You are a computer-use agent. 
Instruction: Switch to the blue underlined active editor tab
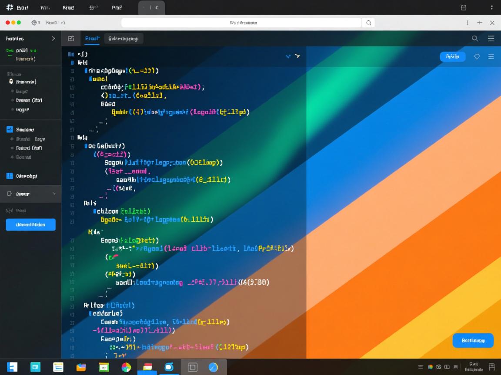tap(92, 39)
